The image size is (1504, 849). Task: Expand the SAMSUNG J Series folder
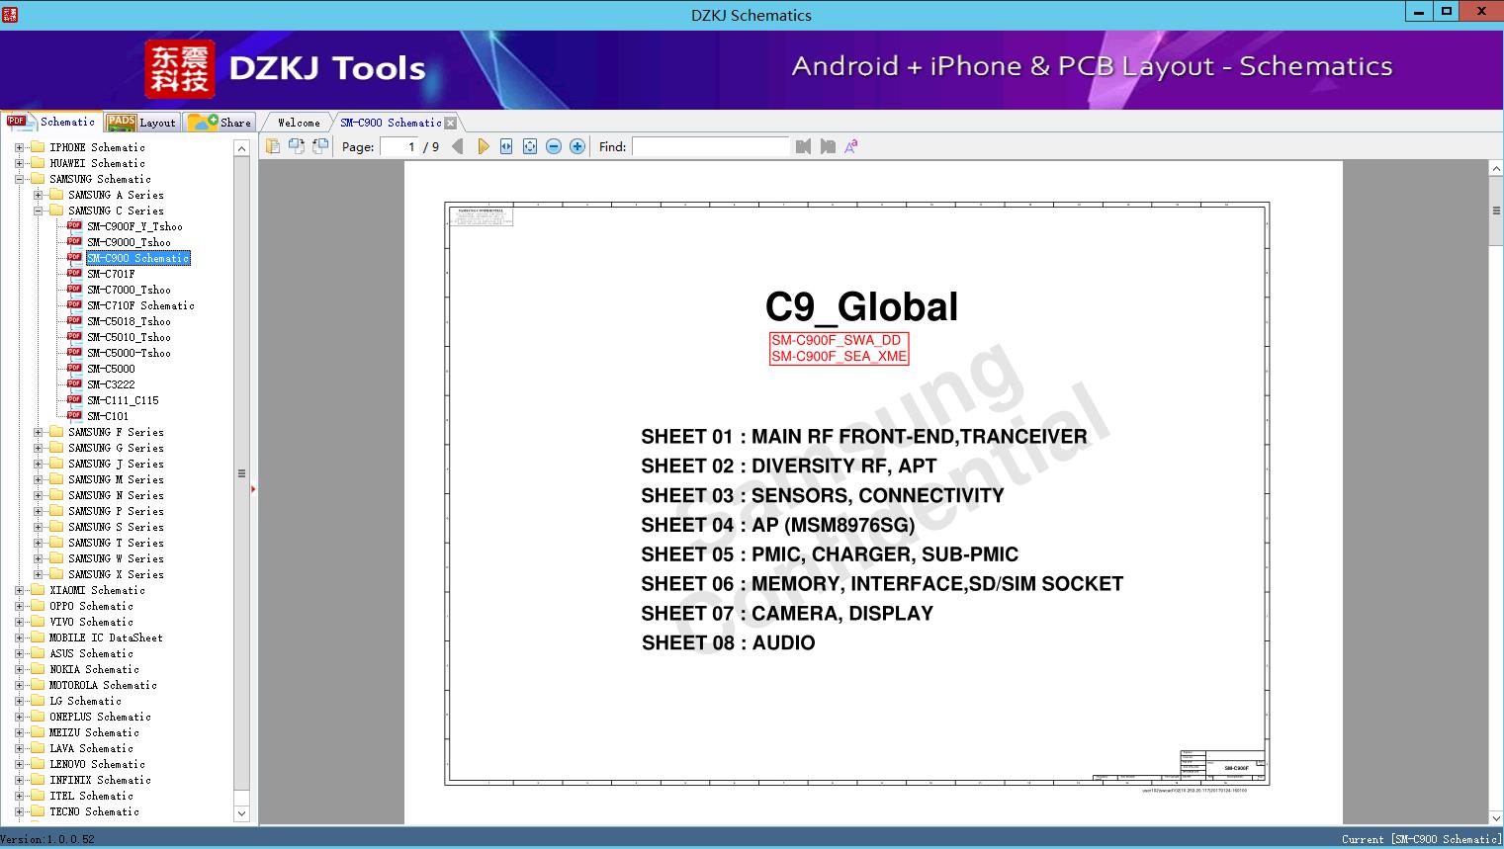[39, 464]
